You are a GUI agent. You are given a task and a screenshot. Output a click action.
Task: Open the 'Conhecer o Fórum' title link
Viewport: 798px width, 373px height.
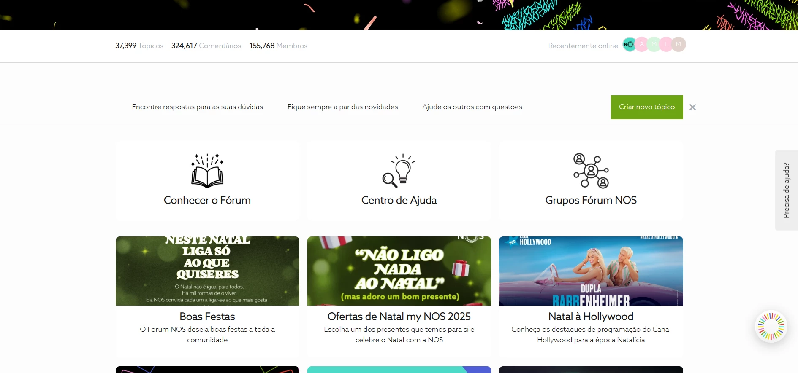(x=207, y=200)
